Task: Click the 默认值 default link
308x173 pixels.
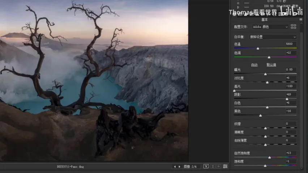Action: pyautogui.click(x=271, y=65)
